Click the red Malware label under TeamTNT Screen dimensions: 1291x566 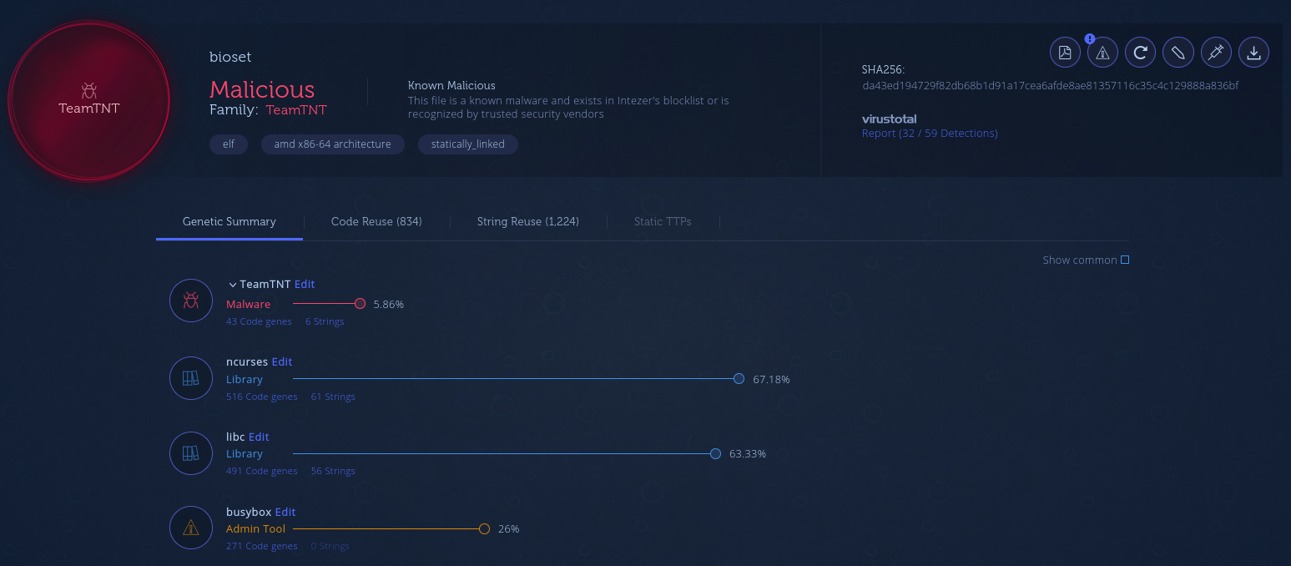(x=248, y=304)
